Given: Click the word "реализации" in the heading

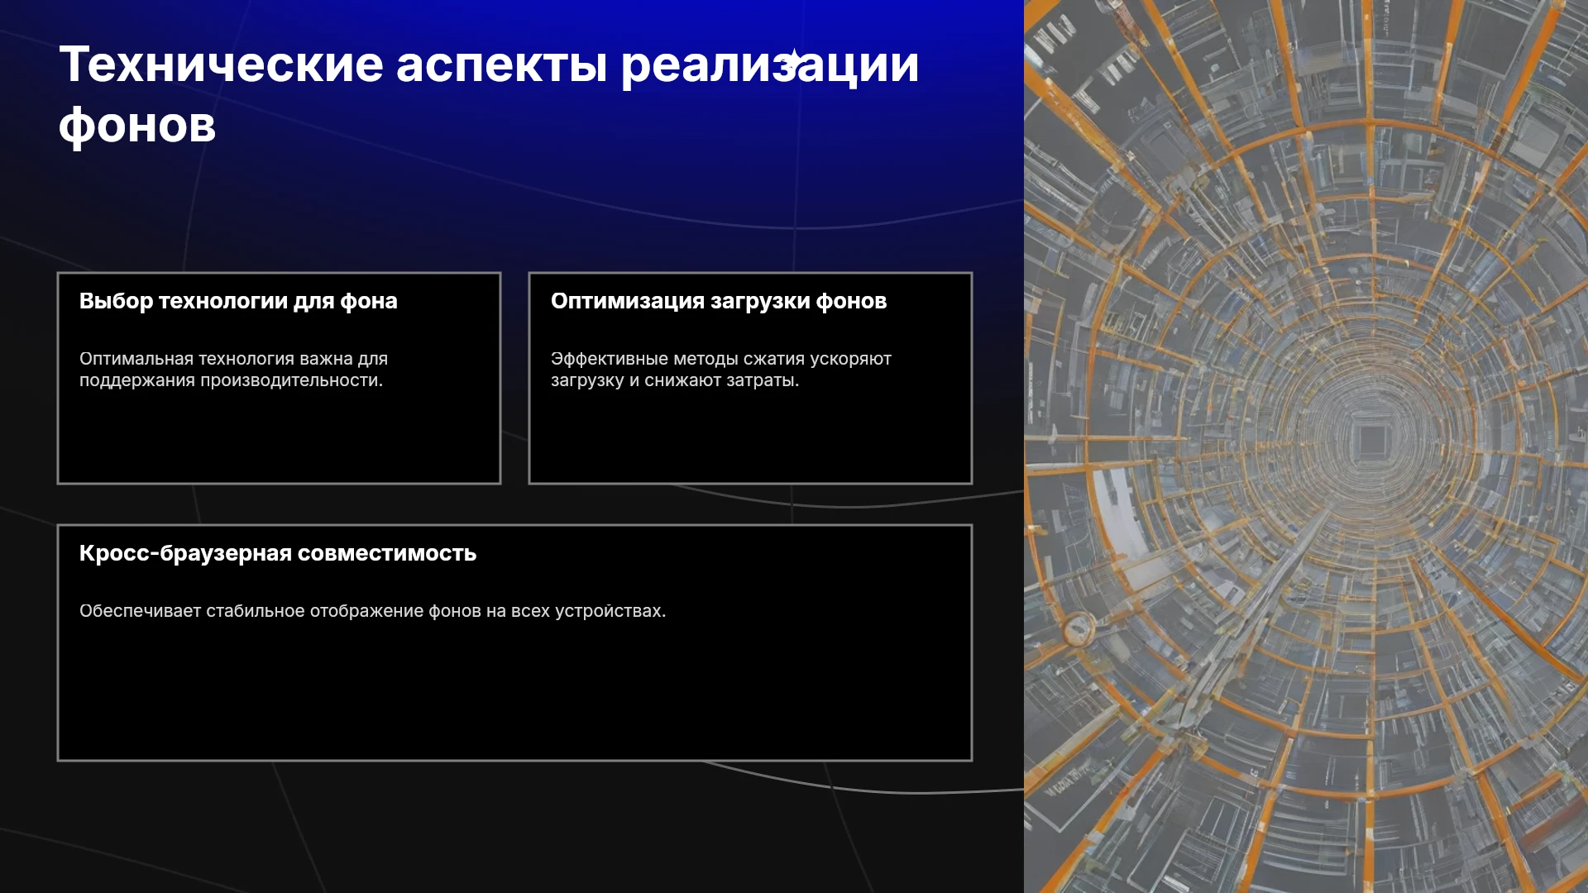Looking at the screenshot, I should [770, 66].
